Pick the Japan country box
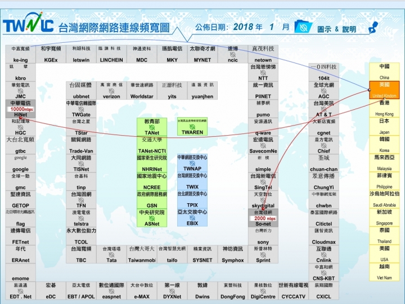The image size is (405, 304). [384, 126]
